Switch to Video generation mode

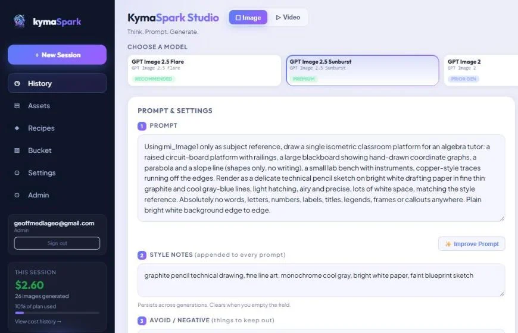click(x=288, y=17)
